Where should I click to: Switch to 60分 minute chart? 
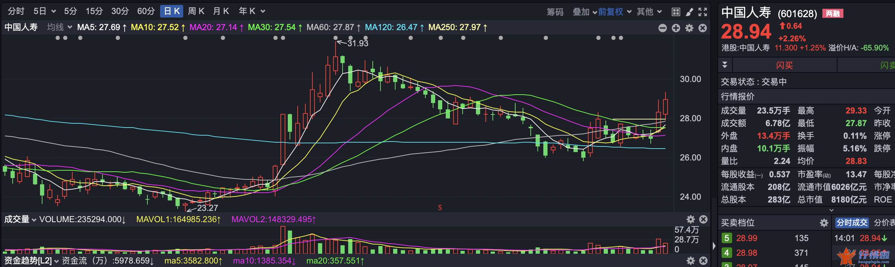146,11
